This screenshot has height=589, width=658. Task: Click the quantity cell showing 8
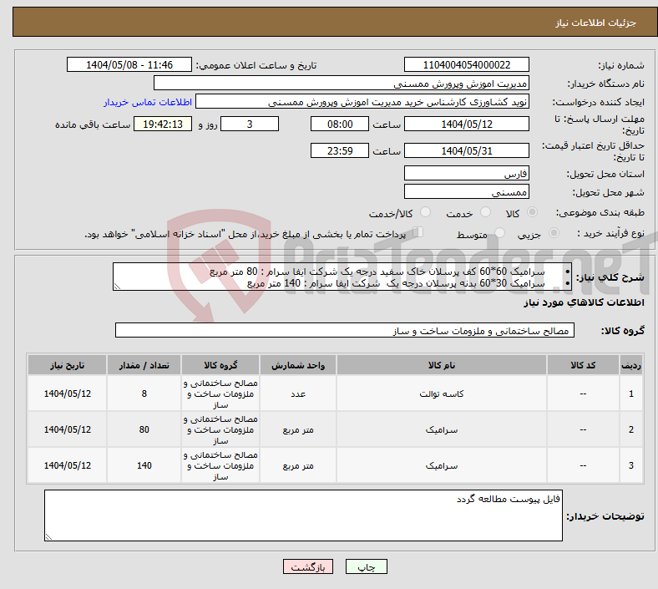[x=144, y=394]
